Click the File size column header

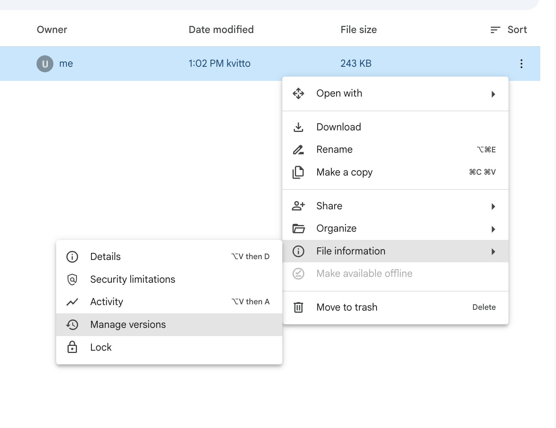pyautogui.click(x=358, y=30)
